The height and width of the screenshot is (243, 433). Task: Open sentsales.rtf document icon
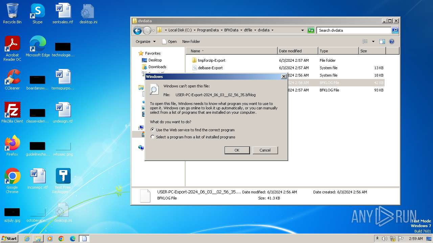(63, 13)
